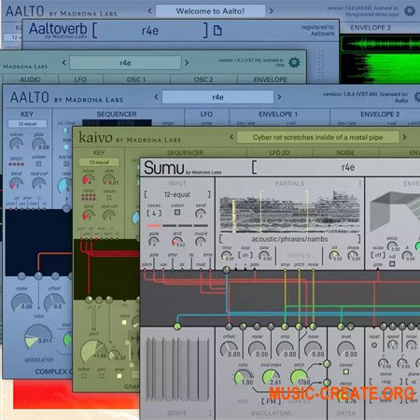Toggle Sumu envelope scale off button
Viewport: 420px width, 420px height.
pos(378,256)
